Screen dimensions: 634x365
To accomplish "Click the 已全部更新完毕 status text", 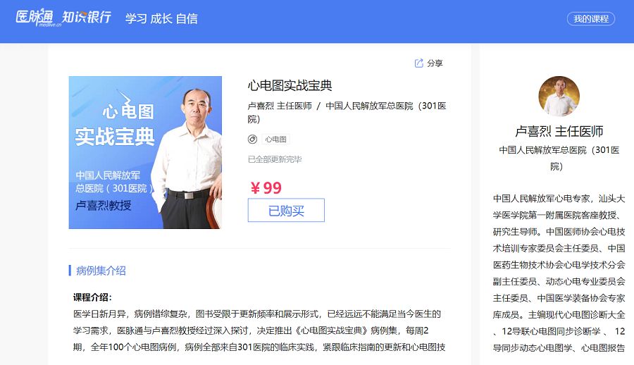I will 275,159.
